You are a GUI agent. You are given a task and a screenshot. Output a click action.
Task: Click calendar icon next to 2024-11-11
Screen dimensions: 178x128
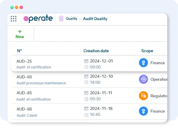click(86, 93)
